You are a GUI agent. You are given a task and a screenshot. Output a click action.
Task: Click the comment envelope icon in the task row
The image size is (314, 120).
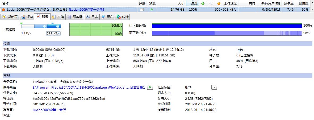click(142, 10)
